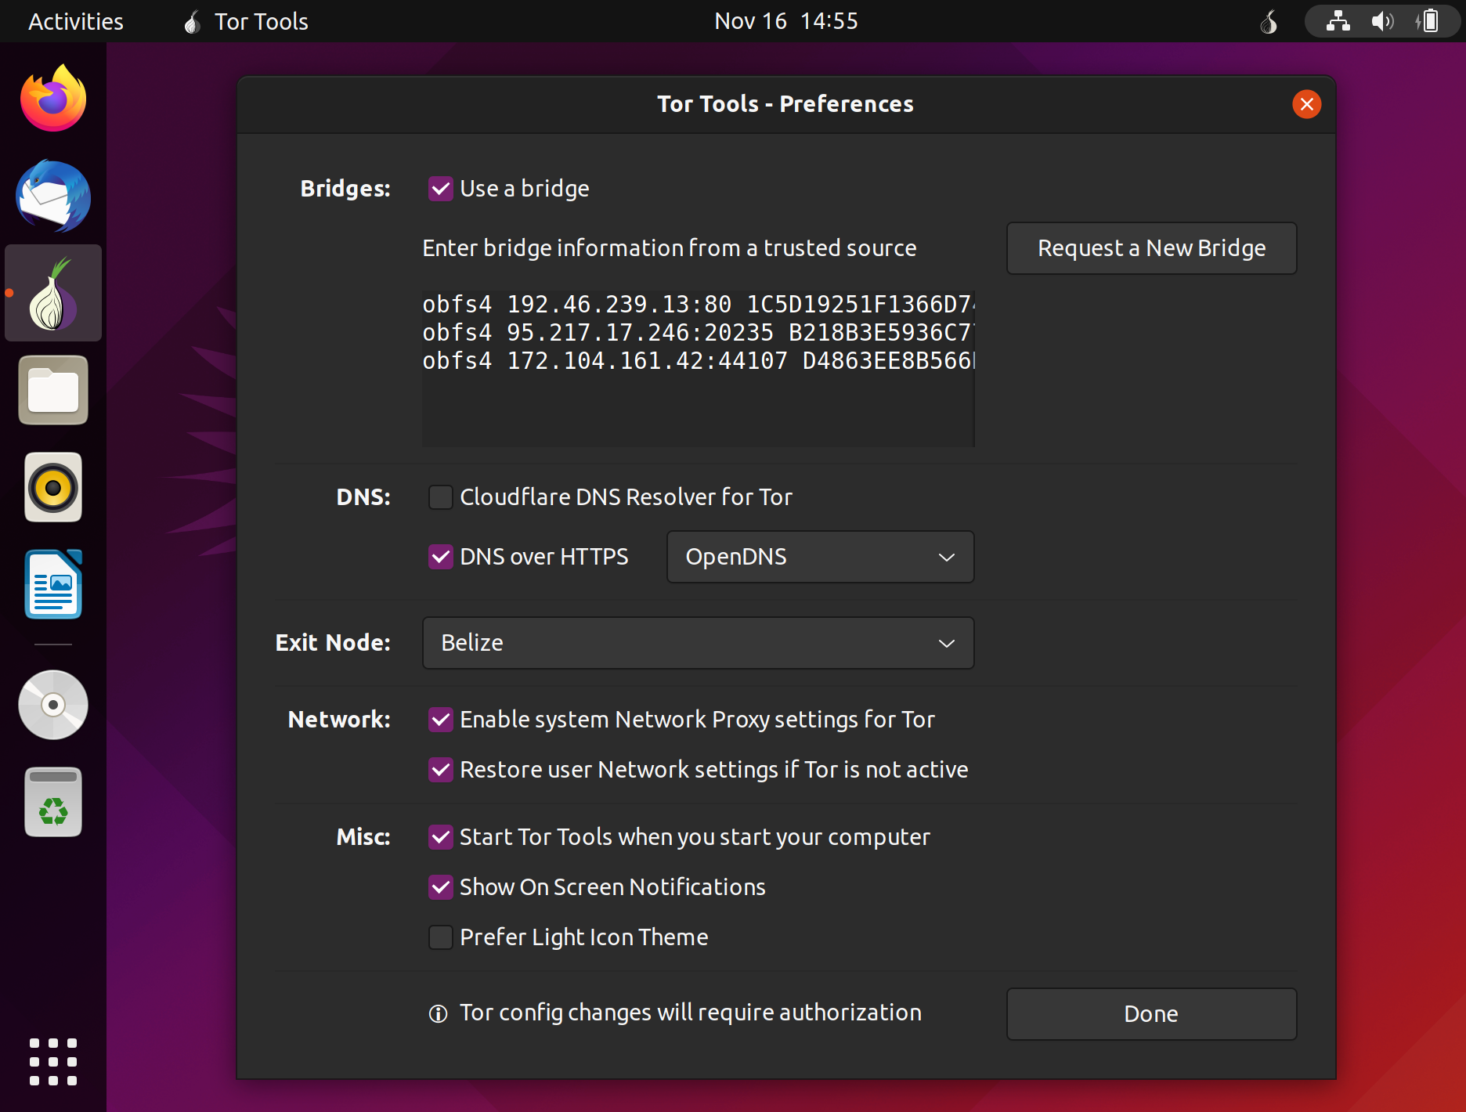The width and height of the screenshot is (1466, 1112).
Task: Open the Files manager dock icon
Action: [x=53, y=390]
